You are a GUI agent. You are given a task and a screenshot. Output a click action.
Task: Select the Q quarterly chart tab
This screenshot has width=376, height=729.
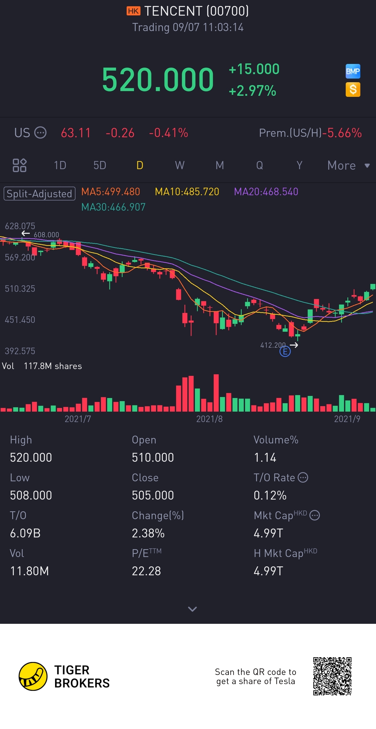[x=260, y=165]
